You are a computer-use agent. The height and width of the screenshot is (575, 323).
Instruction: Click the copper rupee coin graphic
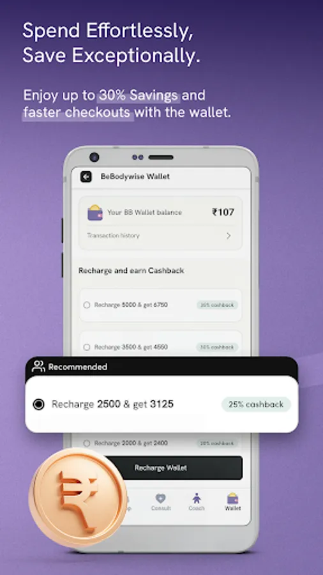point(78,497)
